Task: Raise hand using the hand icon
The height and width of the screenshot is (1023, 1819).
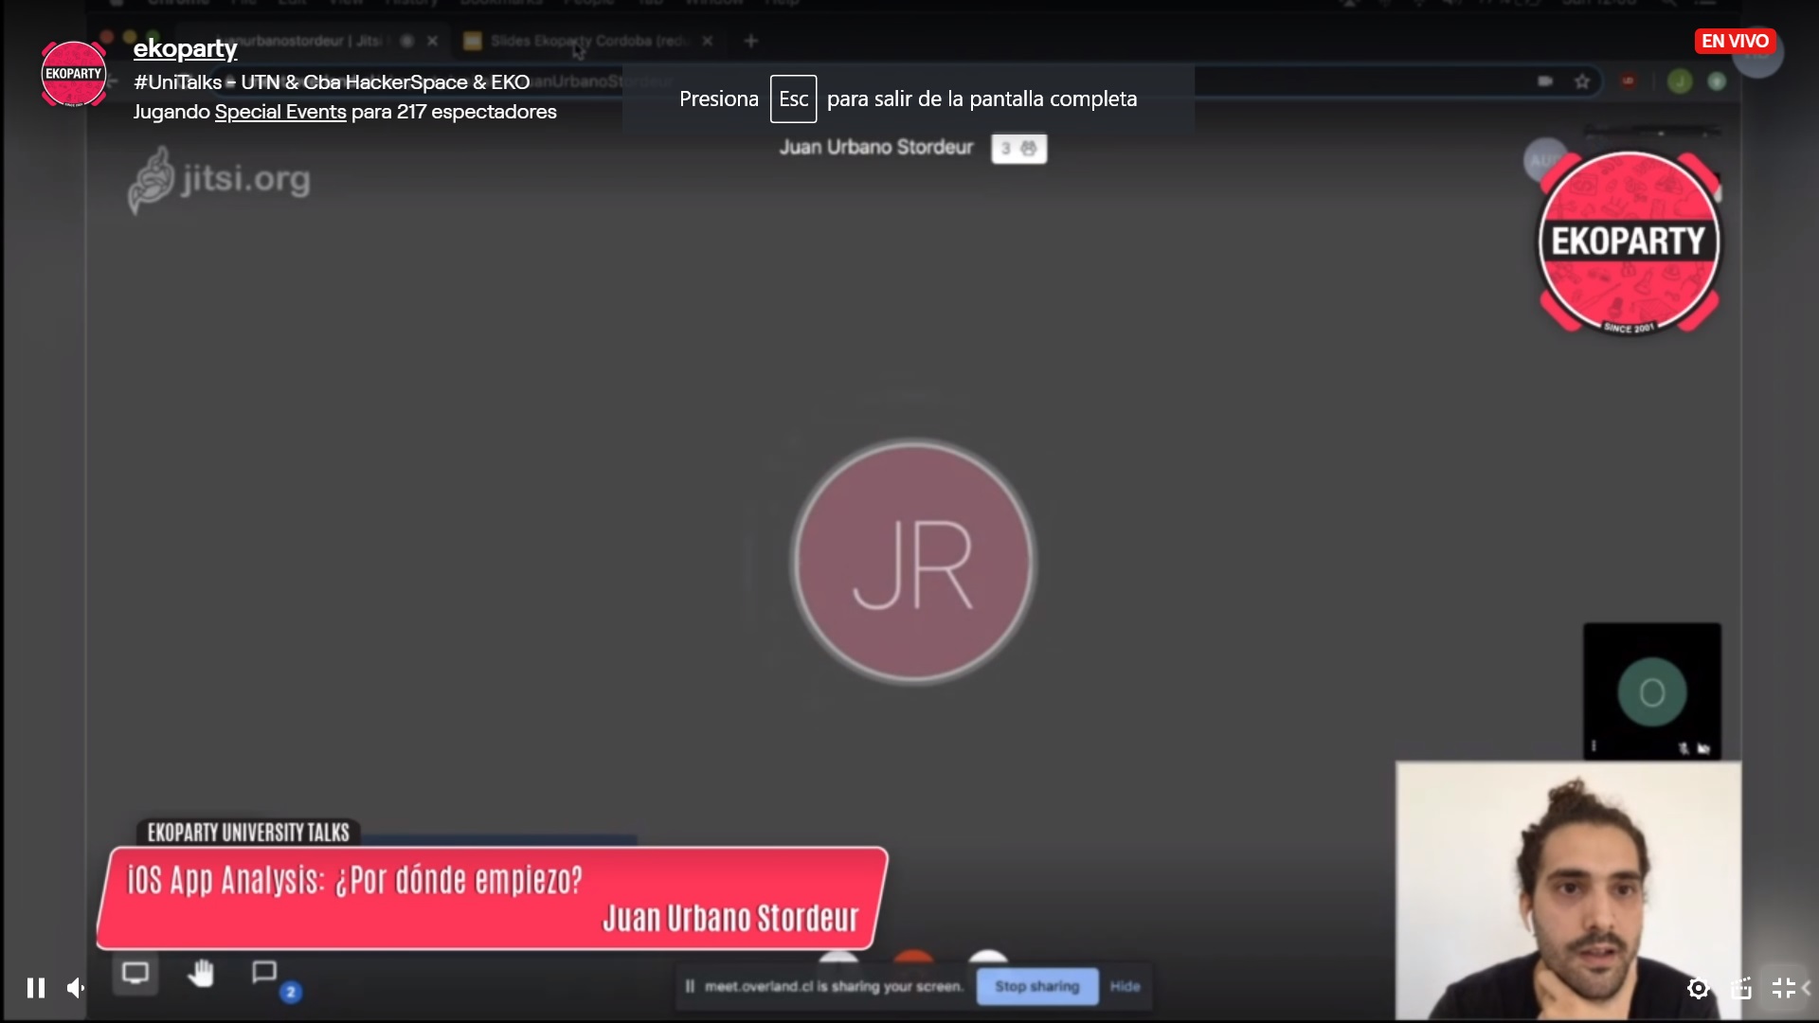Action: pyautogui.click(x=202, y=974)
